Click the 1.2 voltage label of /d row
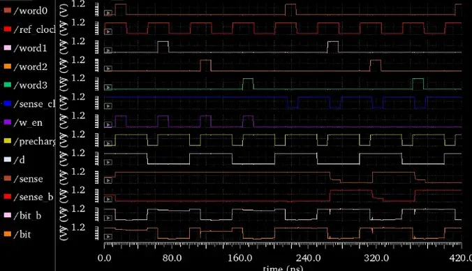The height and width of the screenshot is (271, 472). (x=78, y=153)
